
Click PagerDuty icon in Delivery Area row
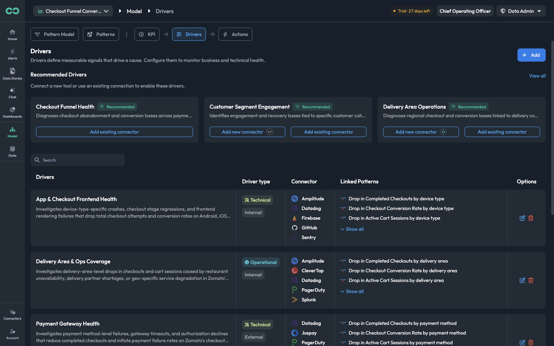(295, 290)
